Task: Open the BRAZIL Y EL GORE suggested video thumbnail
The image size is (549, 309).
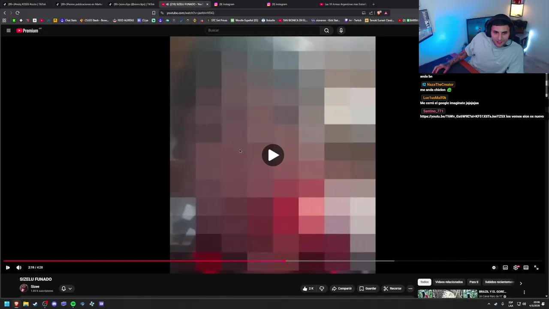Action: point(447,294)
